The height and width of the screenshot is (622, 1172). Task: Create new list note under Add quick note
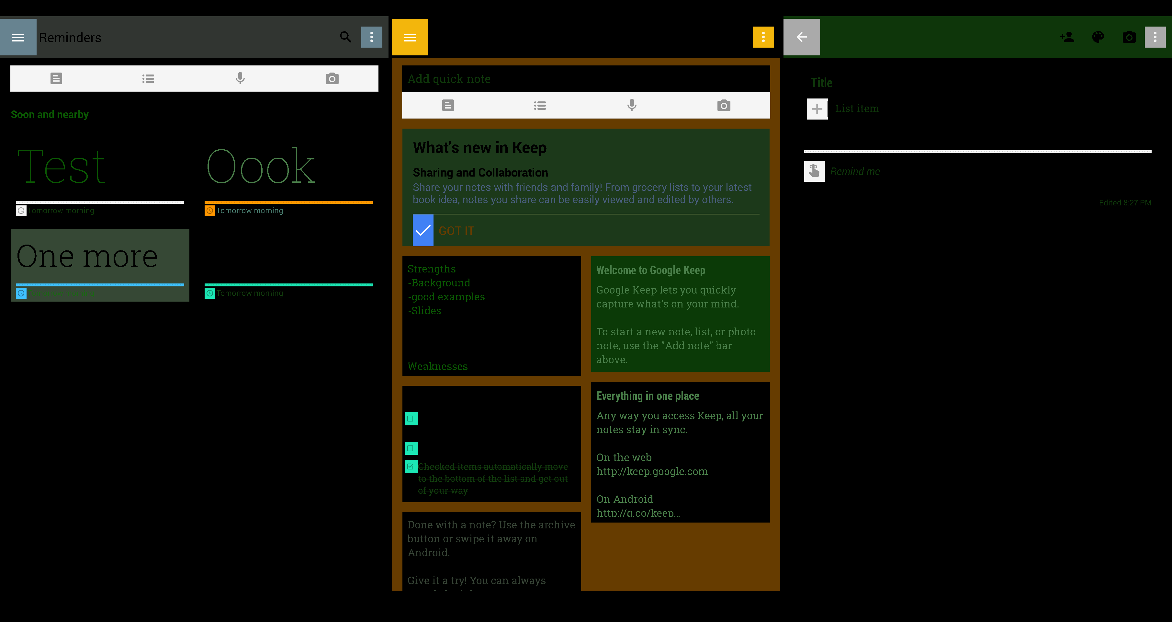[540, 106]
